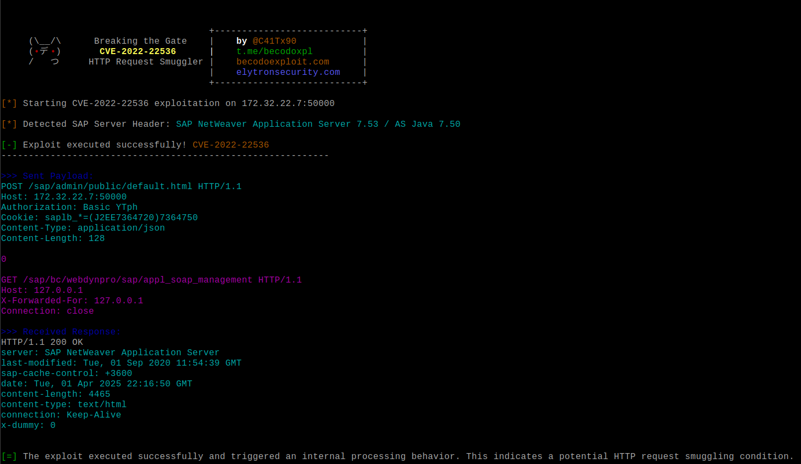Select the detected "AS Java 7.50" server version text
The image size is (801, 464).
428,124
